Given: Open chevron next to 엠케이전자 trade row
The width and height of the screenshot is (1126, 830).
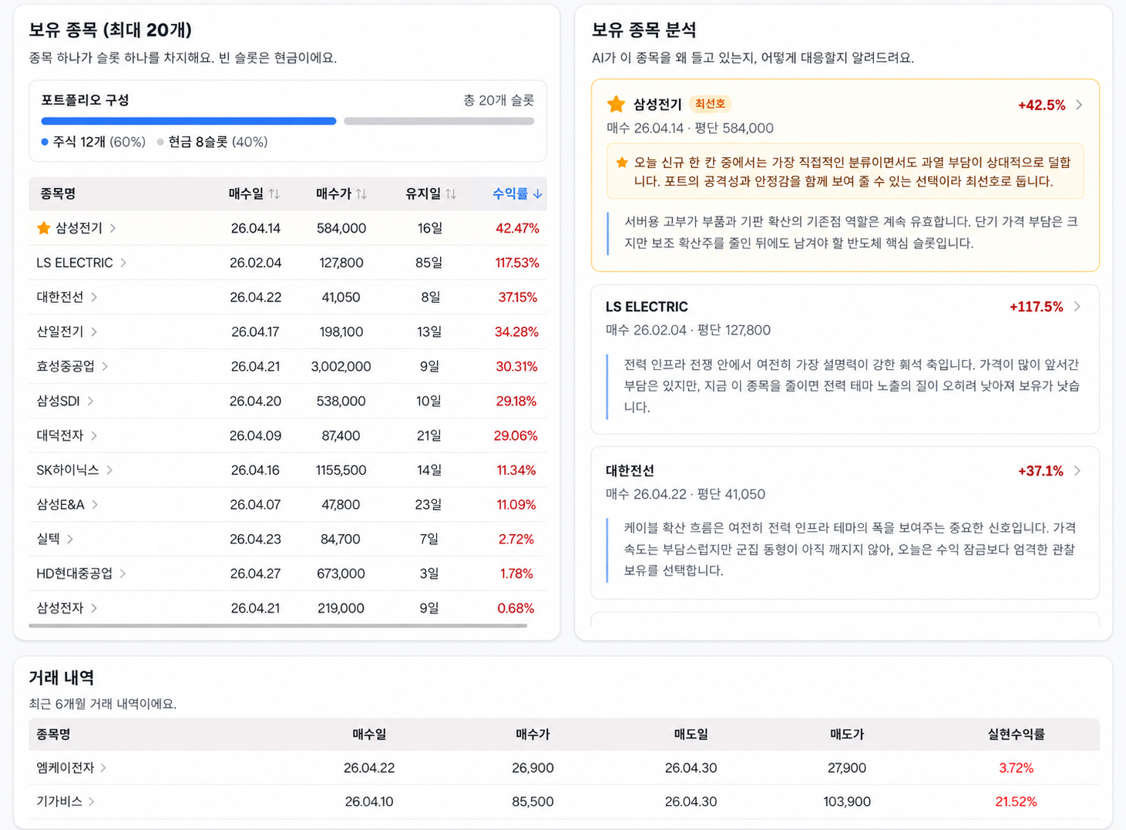Looking at the screenshot, I should point(103,768).
